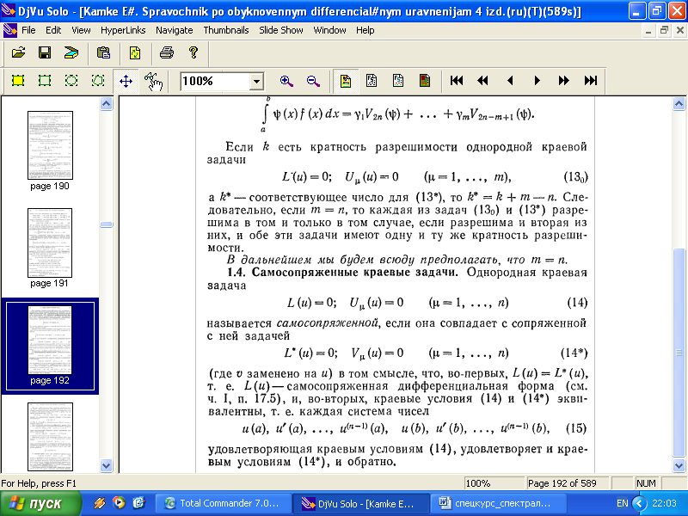Open the Edit menu
Image resolution: width=688 pixels, height=516 pixels.
[x=53, y=30]
